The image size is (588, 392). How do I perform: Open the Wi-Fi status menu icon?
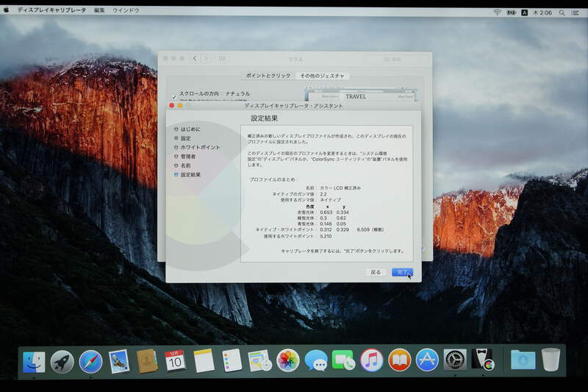tap(497, 12)
